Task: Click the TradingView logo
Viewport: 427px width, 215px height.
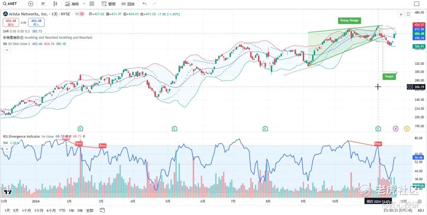Action: (8, 192)
